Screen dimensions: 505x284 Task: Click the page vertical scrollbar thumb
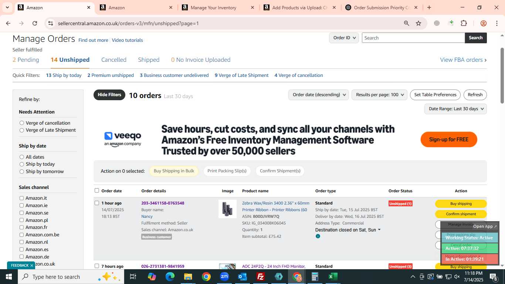coord(502,76)
